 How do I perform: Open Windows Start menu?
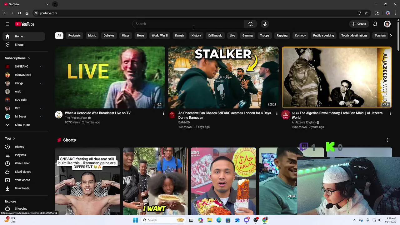click(x=135, y=220)
